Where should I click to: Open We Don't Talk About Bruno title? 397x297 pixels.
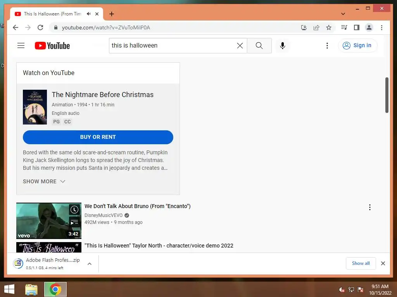(138, 206)
